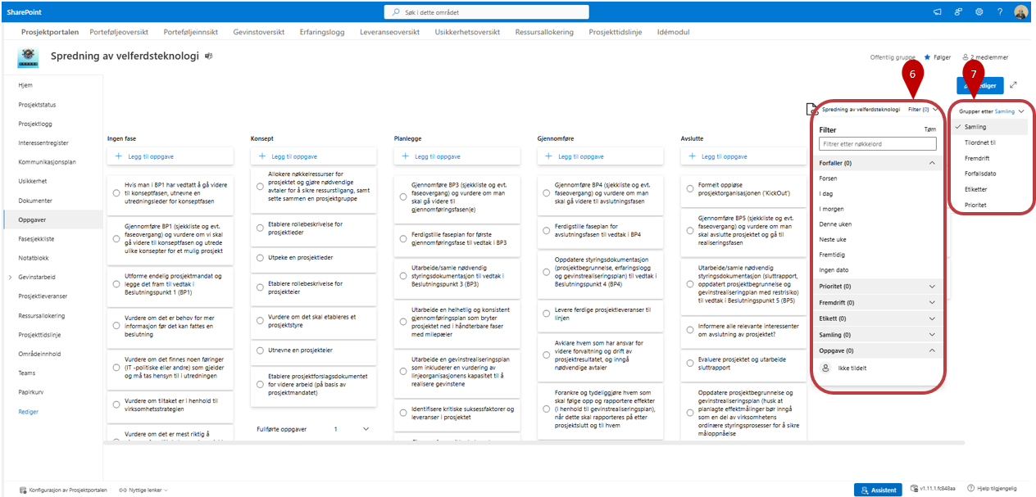Click the expand full-screen arrows icon
1036x497 pixels.
click(x=1014, y=85)
